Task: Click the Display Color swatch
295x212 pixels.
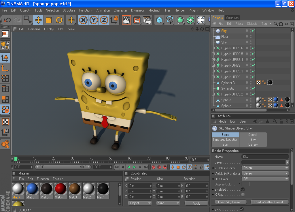Action: point(245,184)
